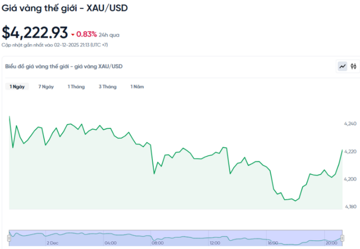Click the right range slider handle
The image size is (360, 249).
(342, 237)
